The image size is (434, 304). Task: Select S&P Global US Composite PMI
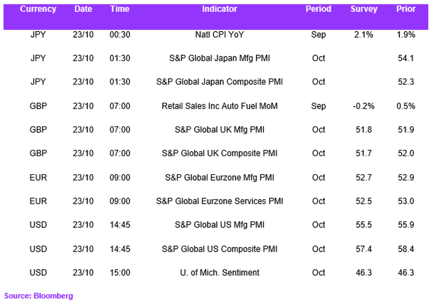[219, 249]
